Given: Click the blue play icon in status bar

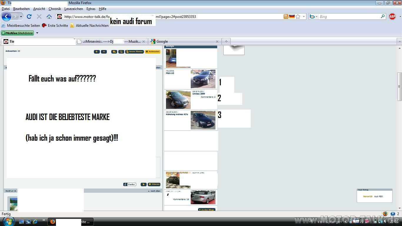Looking at the screenshot, I should coord(393,214).
